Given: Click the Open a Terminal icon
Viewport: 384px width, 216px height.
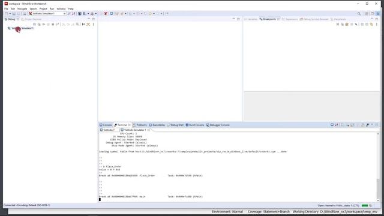Looking at the screenshot, I should pyautogui.click(x=332, y=125).
